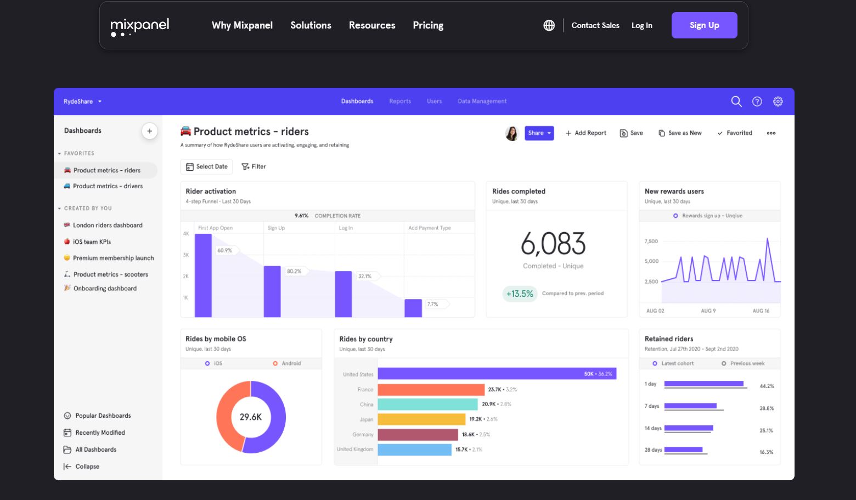This screenshot has height=500, width=856.
Task: Open the language globe selector
Action: coord(549,25)
